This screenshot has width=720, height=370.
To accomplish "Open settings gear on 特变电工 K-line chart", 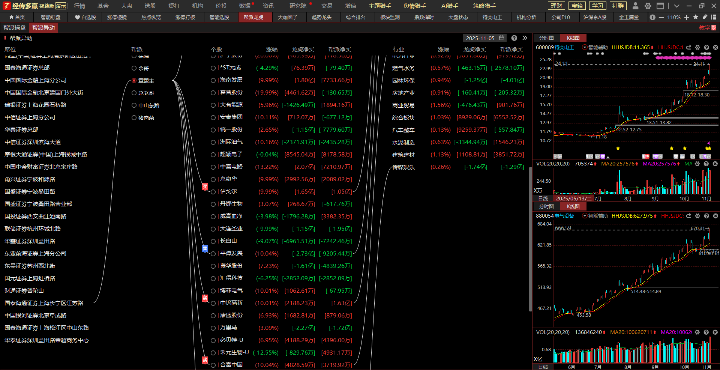I will [697, 48].
